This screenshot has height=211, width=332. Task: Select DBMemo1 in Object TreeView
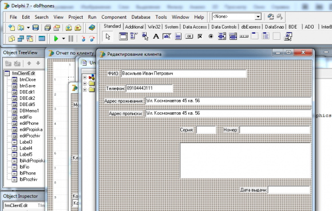coord(29,111)
